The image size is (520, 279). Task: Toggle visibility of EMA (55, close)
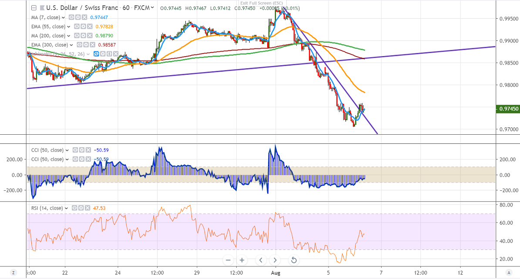point(77,27)
